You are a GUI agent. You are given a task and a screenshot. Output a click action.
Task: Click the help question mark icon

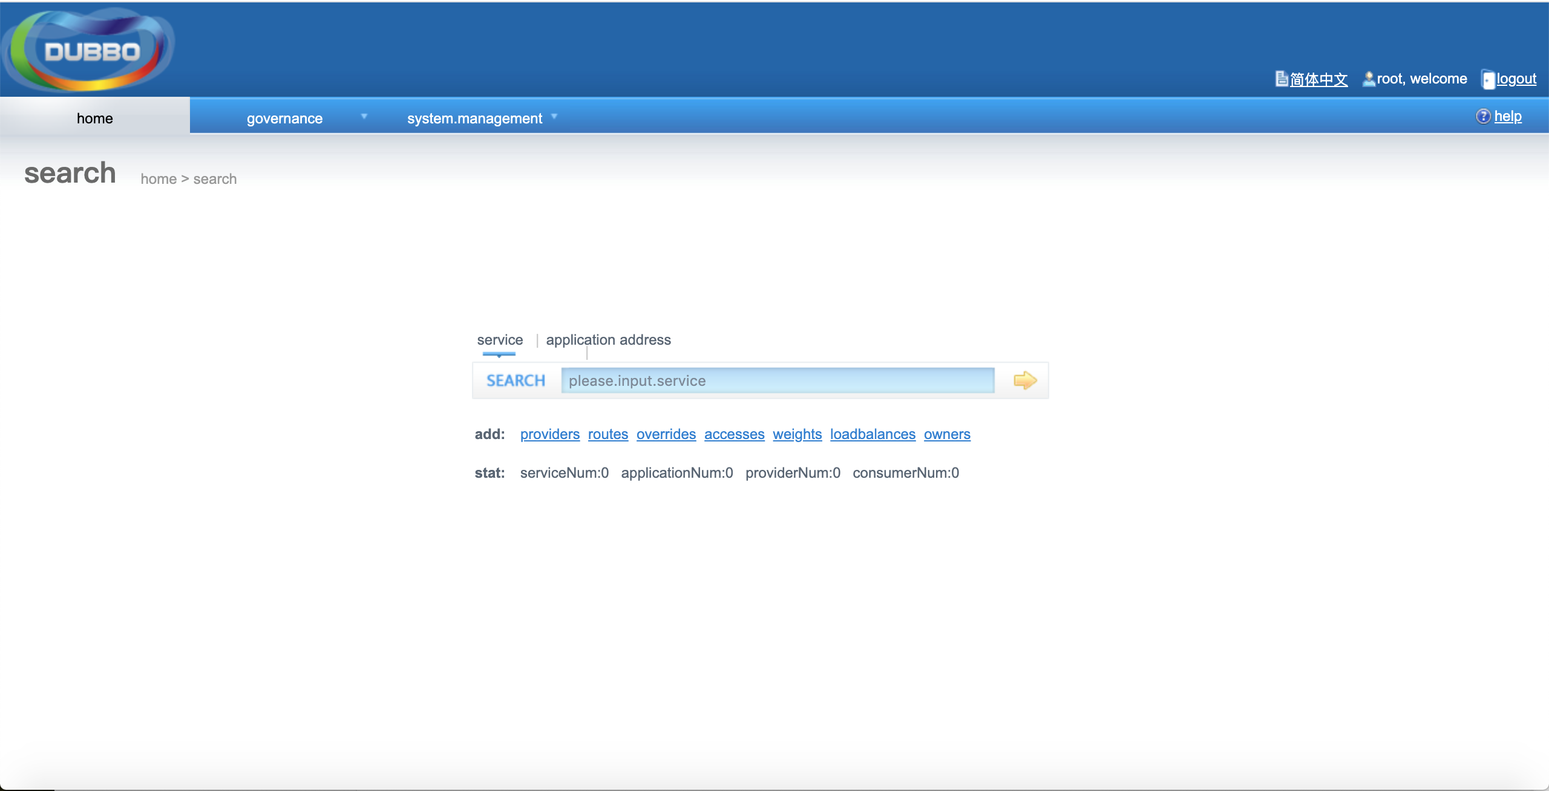tap(1482, 116)
